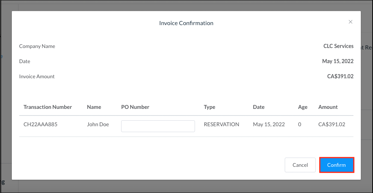
Task: Click the Company Name label
Action: pyautogui.click(x=37, y=46)
